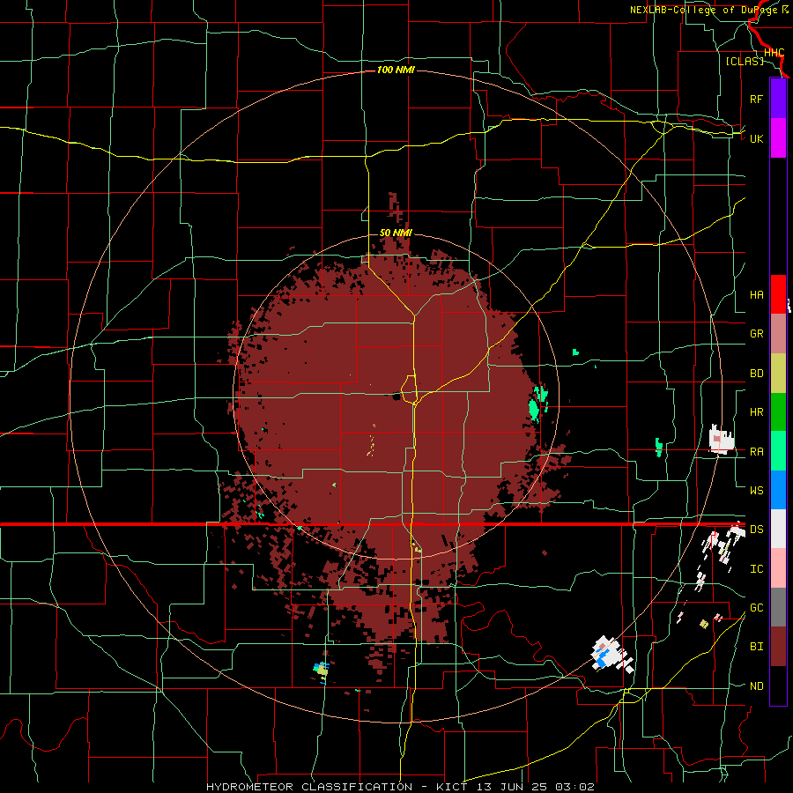
Task: Click the UK magenta legend swatch
Action: tap(778, 138)
